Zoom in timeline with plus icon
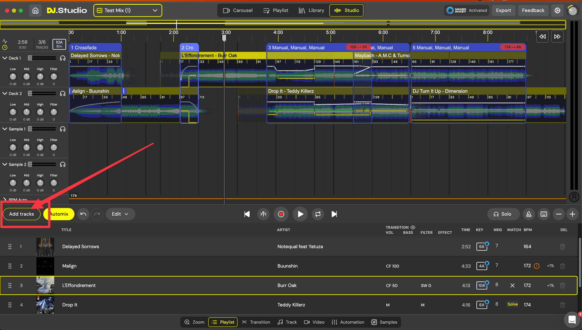Screen dimensions: 582x330 click(572, 214)
